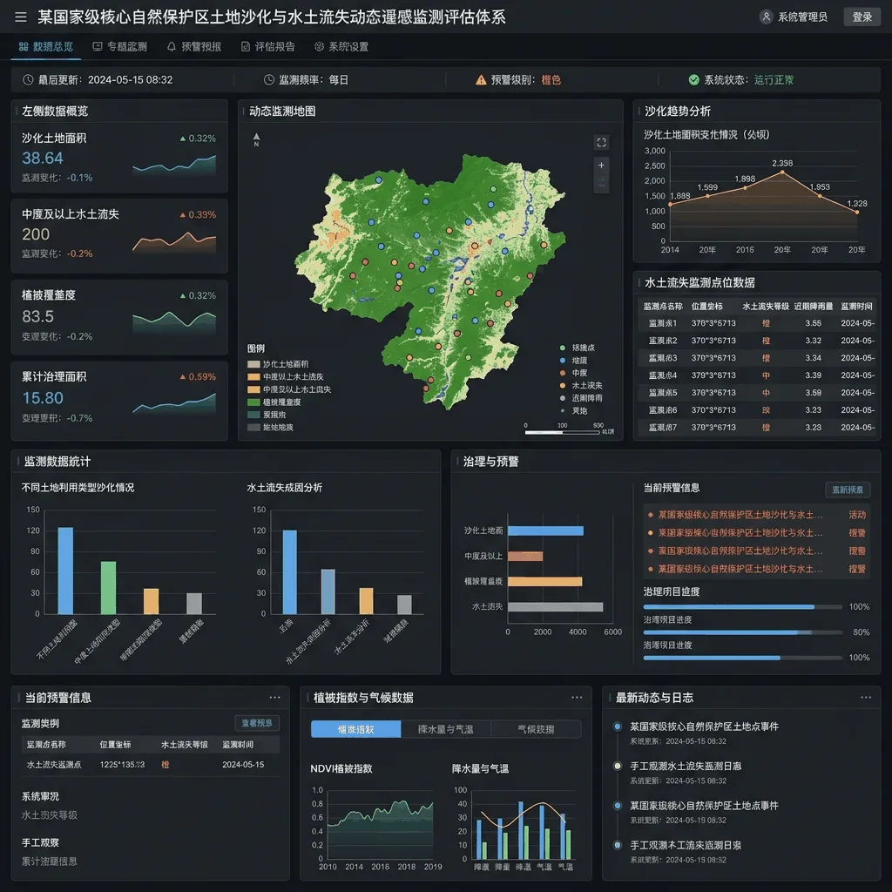The width and height of the screenshot is (892, 892).
Task: Click the 1,328 end point on the trend chart
Action: click(x=857, y=213)
